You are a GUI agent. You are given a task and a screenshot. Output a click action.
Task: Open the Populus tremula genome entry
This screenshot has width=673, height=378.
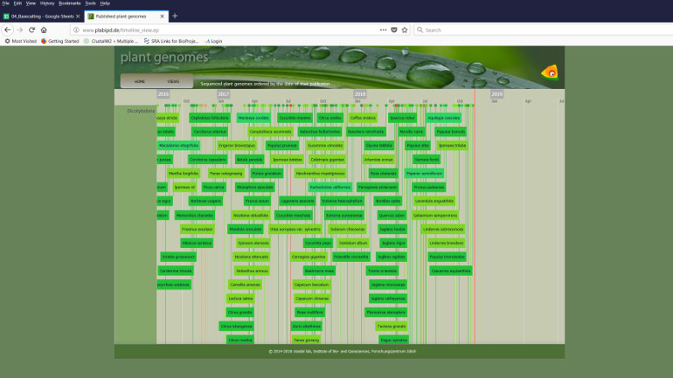pyautogui.click(x=451, y=132)
